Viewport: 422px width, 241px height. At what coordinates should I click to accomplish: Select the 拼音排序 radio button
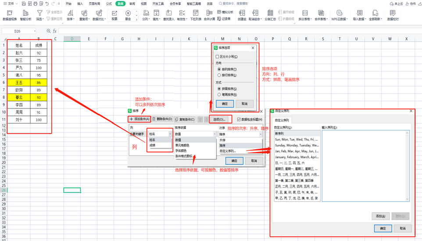click(x=219, y=89)
